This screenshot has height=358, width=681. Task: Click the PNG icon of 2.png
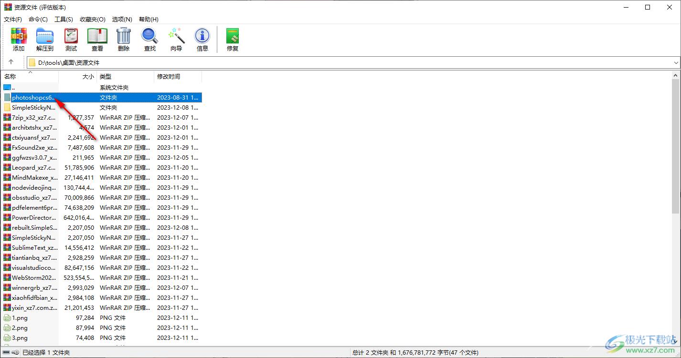click(x=7, y=327)
